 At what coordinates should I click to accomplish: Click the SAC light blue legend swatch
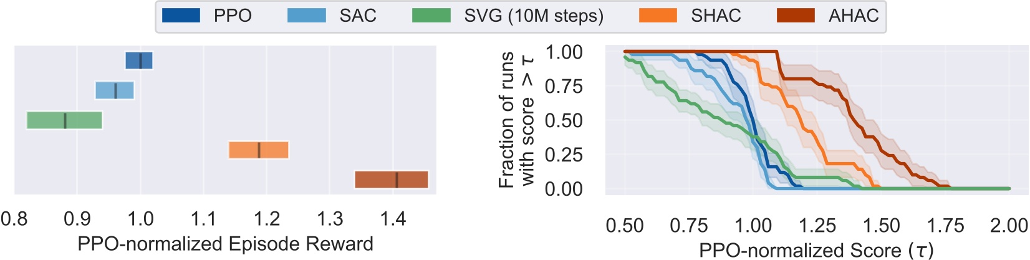[x=306, y=15]
